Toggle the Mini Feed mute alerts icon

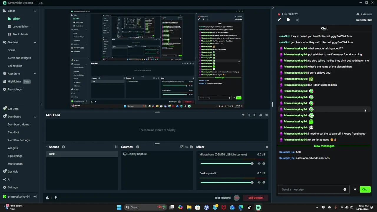tap(261, 115)
